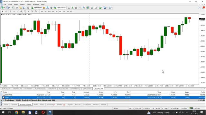Image resolution: width=206 pixels, height=115 pixels.
Task: Switch timeframe to M30
Action: tap(53, 11)
